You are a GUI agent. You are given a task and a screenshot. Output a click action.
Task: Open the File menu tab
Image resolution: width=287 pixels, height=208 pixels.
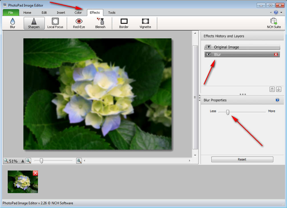pyautogui.click(x=11, y=13)
